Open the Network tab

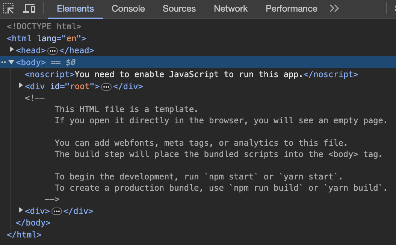point(230,8)
